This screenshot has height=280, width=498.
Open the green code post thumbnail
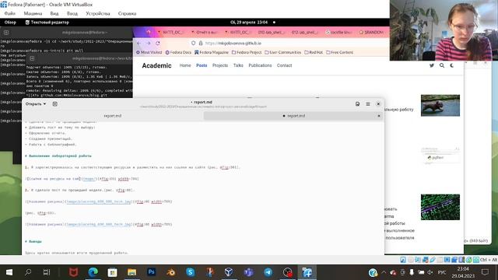440,207
